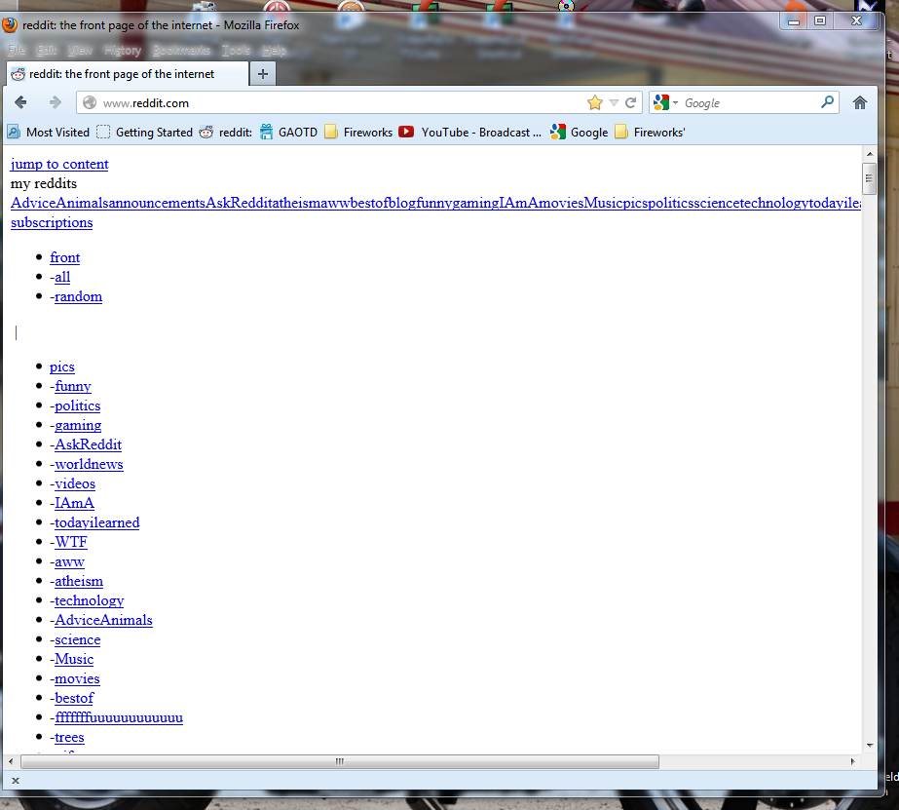Open the todayilearned subreddit link
The image size is (899, 810).
click(96, 522)
